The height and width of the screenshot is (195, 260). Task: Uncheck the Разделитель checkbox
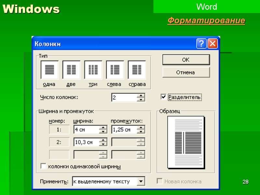[x=163, y=97]
